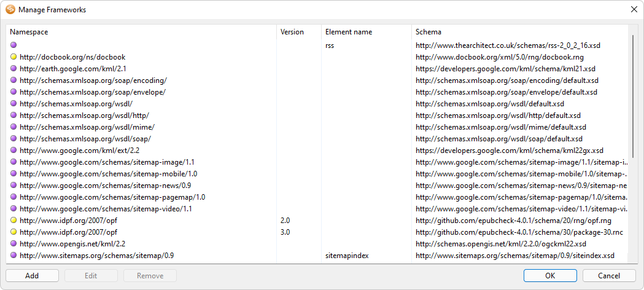
Task: Click the purple icon beside sitemap-news/0.9 namespace
Action: click(x=14, y=186)
